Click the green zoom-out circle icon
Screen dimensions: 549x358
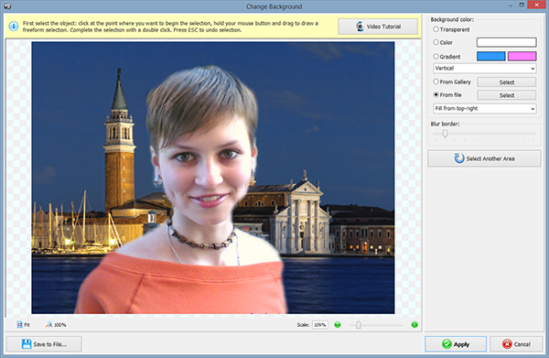[338, 325]
